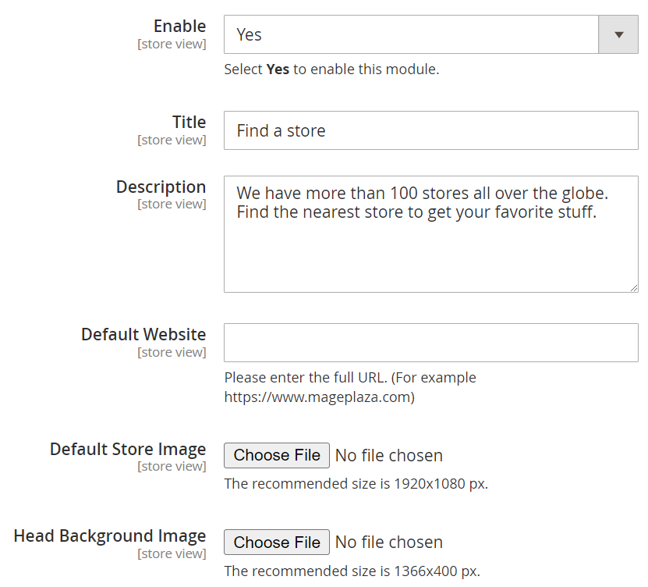Focus the Title field containing Find a store
Viewport: 648px width, 587px height.
(430, 130)
